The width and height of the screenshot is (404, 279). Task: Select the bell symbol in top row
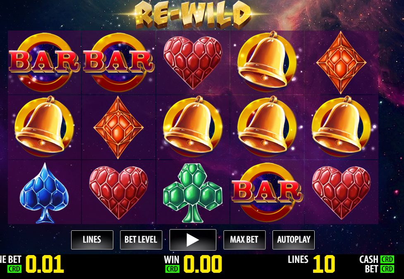pyautogui.click(x=266, y=61)
